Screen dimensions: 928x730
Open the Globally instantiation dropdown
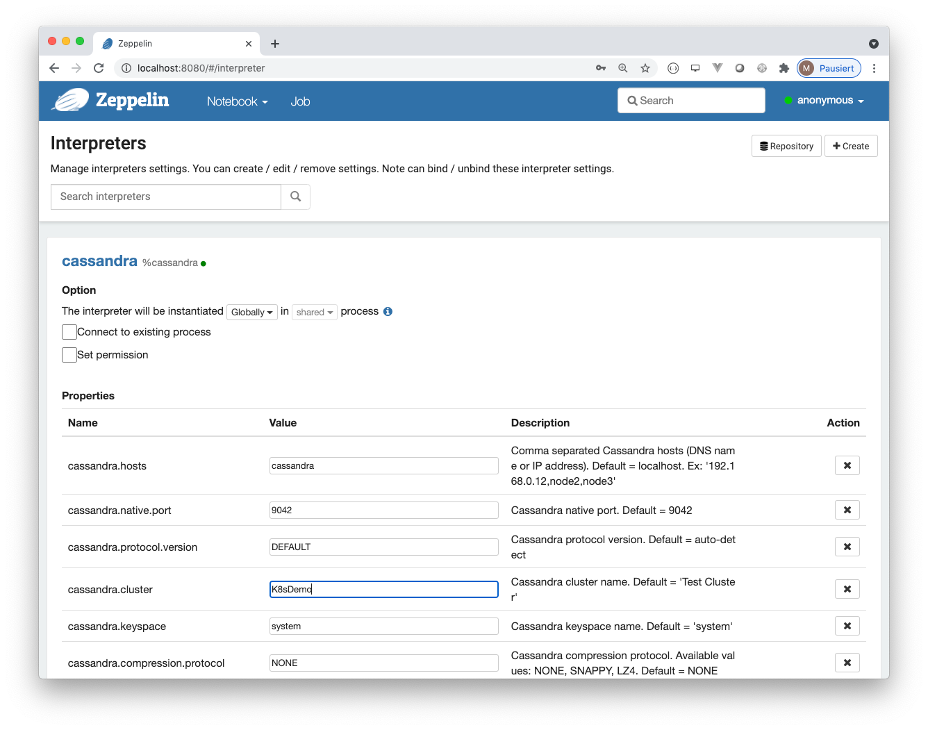(x=251, y=312)
